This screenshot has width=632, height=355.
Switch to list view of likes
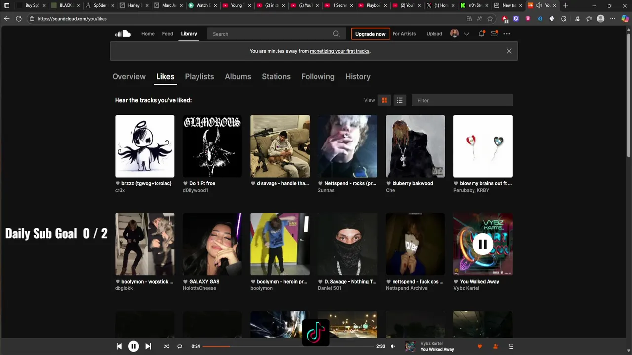coord(399,100)
